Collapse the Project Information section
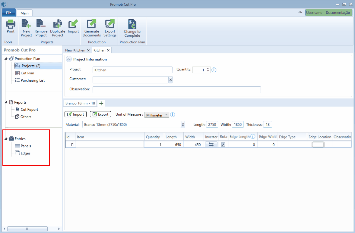 pos(68,59)
